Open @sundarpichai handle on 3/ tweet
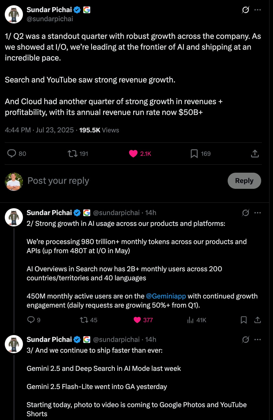273x420 pixels. click(116, 340)
